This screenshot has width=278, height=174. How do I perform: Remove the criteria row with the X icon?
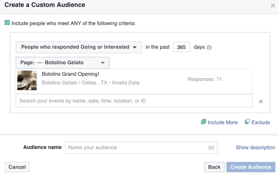click(261, 101)
